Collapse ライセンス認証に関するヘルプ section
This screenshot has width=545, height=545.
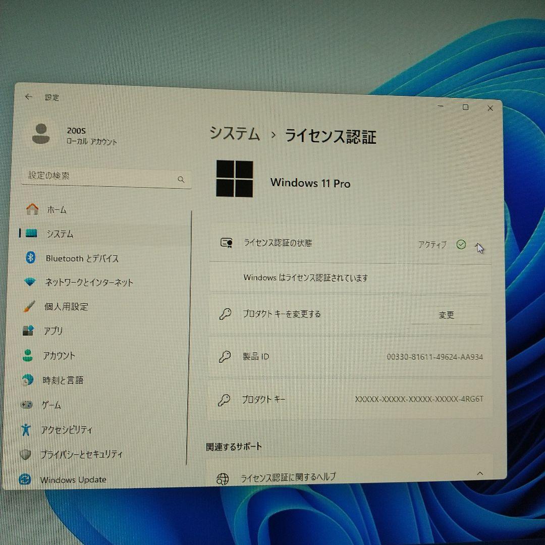(x=480, y=474)
